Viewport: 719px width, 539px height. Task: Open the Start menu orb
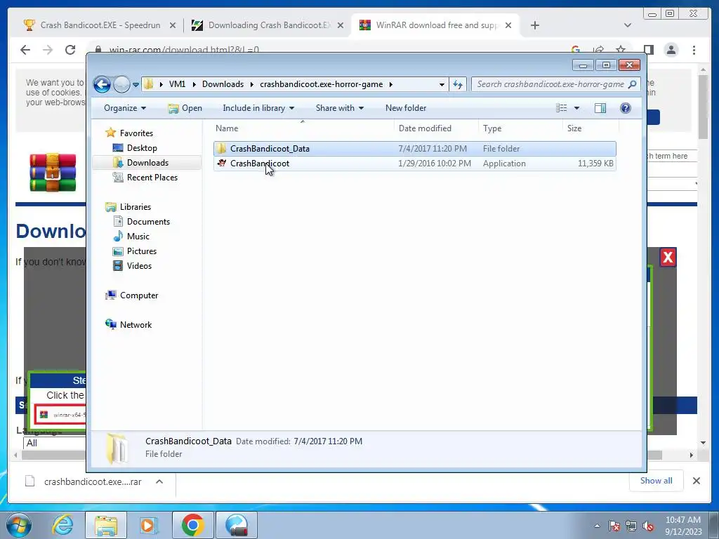point(19,524)
